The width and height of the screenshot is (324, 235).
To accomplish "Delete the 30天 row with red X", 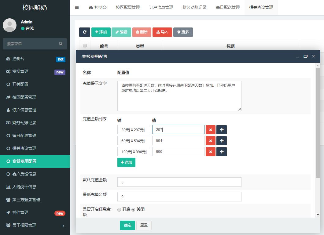I will pyautogui.click(x=210, y=130).
